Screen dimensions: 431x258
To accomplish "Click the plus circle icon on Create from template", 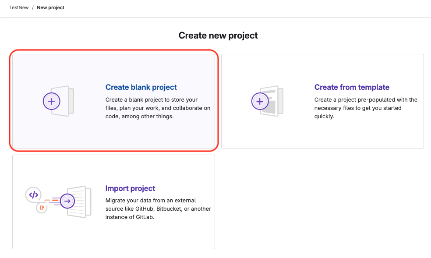I will 260,101.
